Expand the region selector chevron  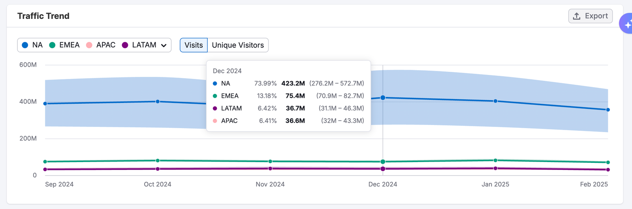click(x=164, y=45)
